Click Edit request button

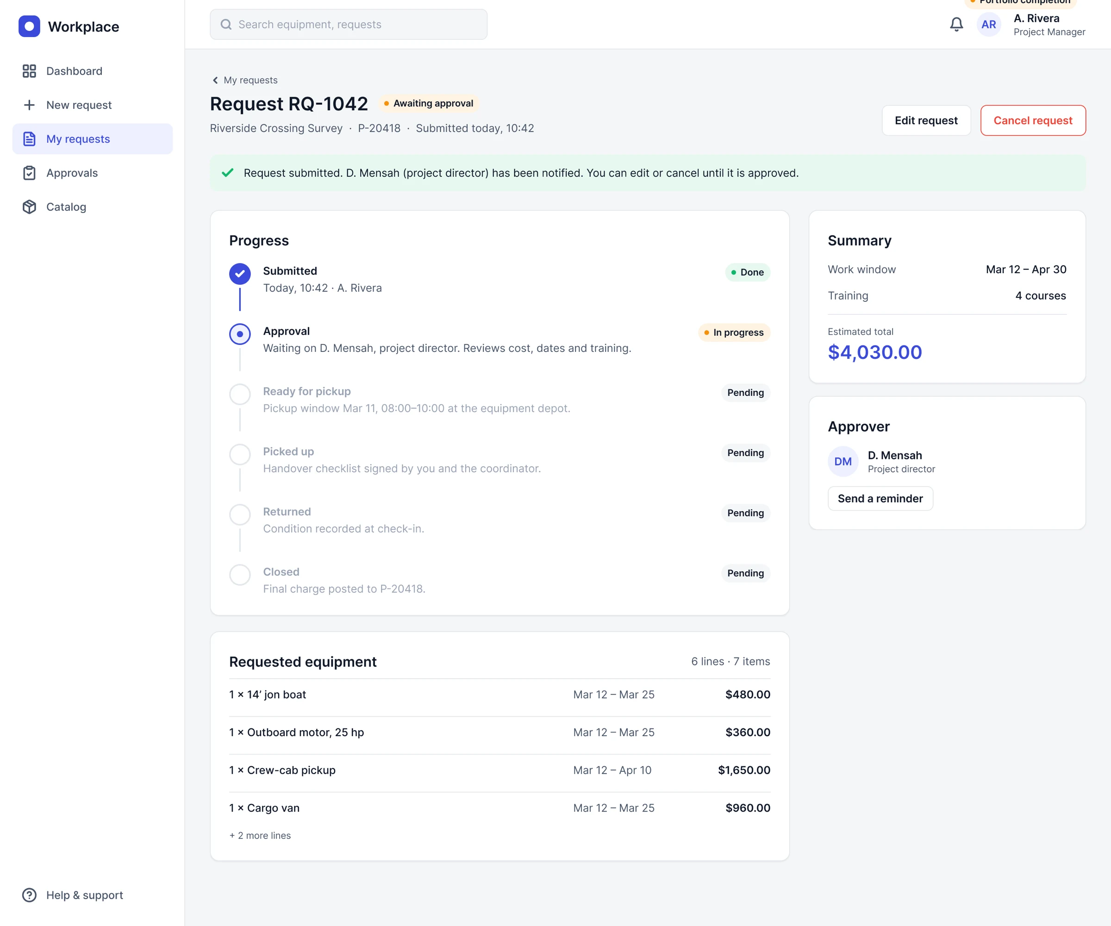(x=926, y=120)
